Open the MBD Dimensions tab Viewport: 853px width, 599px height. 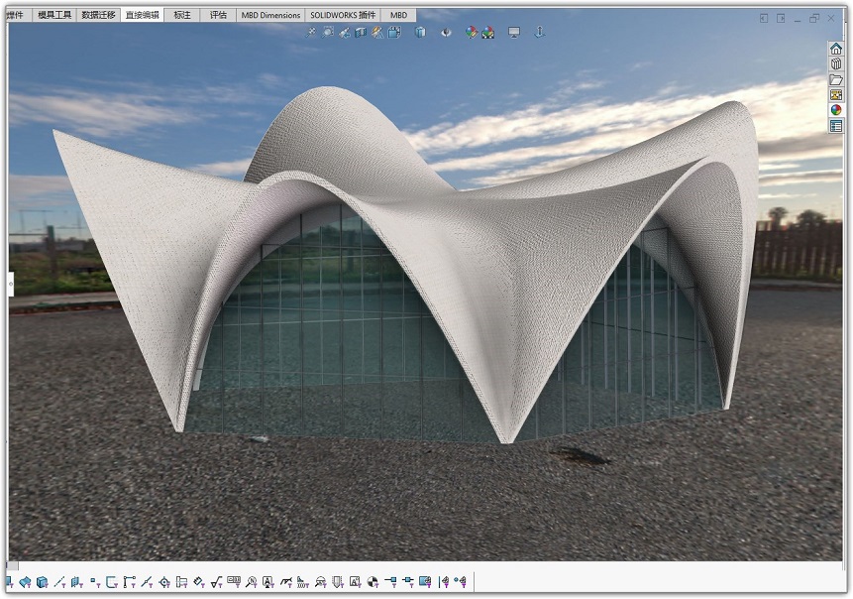point(270,15)
